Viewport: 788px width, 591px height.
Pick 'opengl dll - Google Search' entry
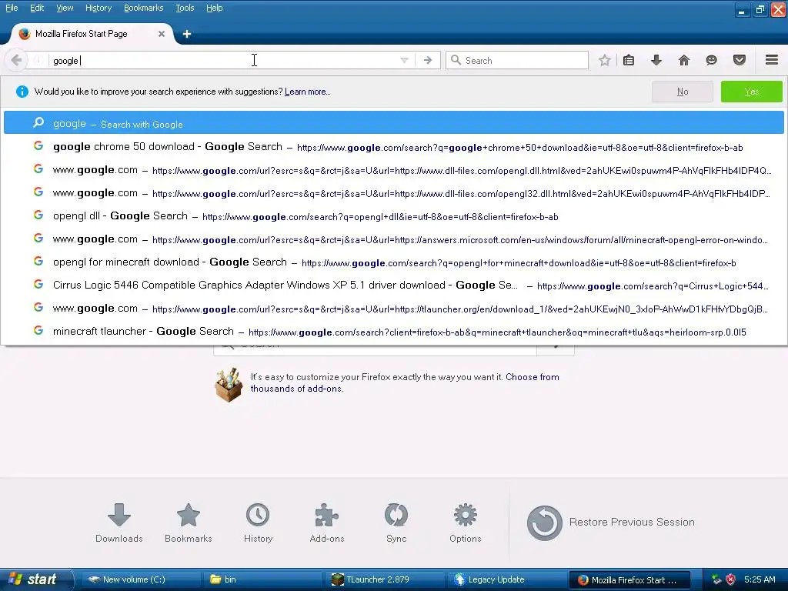(x=393, y=216)
